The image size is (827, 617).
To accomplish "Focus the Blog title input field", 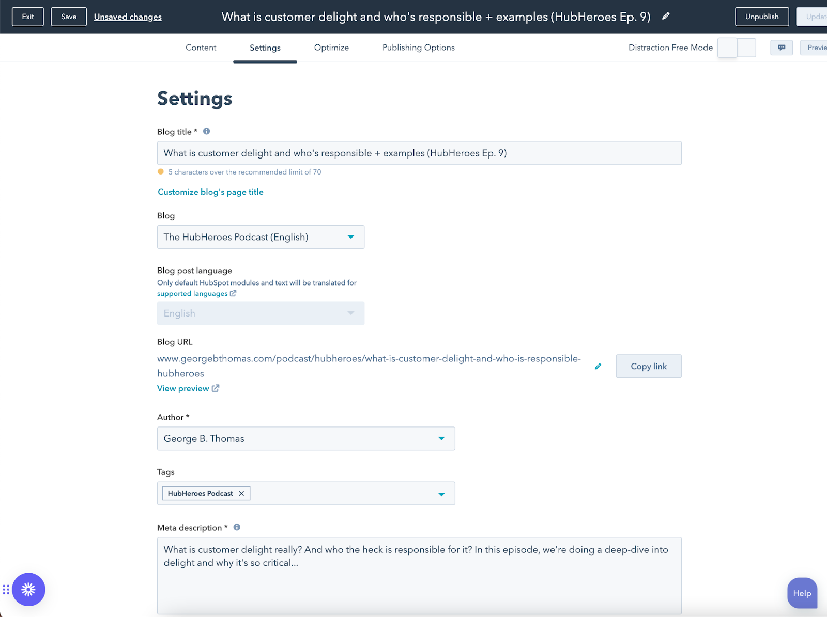I will 419,153.
